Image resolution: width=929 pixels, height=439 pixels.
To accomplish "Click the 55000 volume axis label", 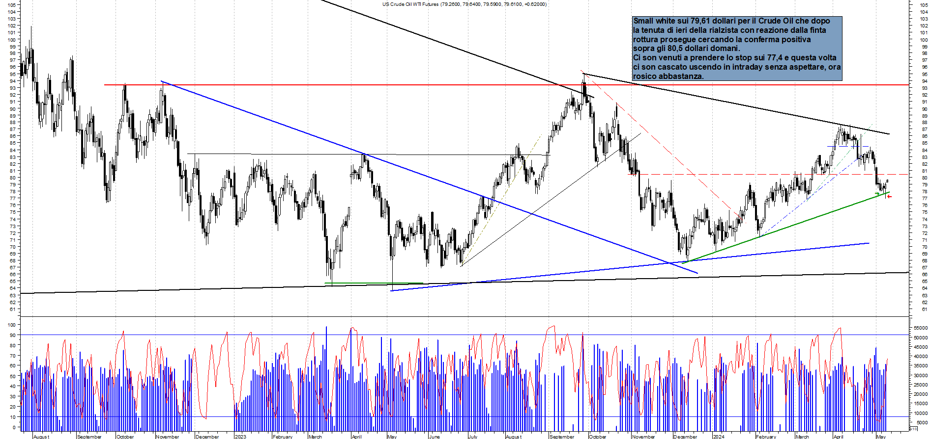I will pyautogui.click(x=921, y=328).
